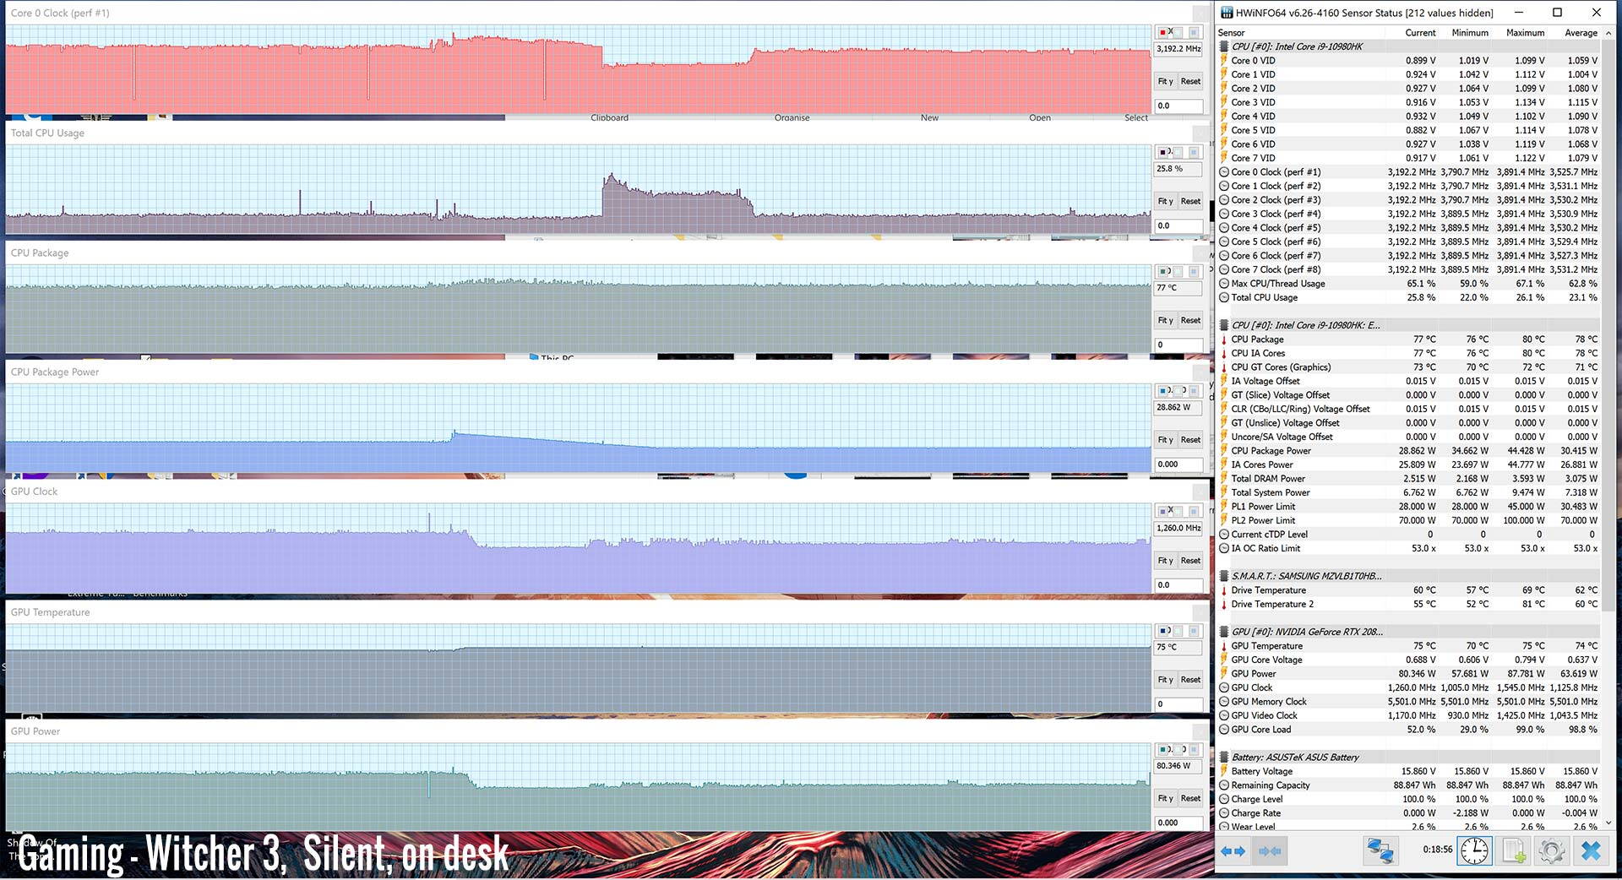Click the Average column header

click(1580, 33)
